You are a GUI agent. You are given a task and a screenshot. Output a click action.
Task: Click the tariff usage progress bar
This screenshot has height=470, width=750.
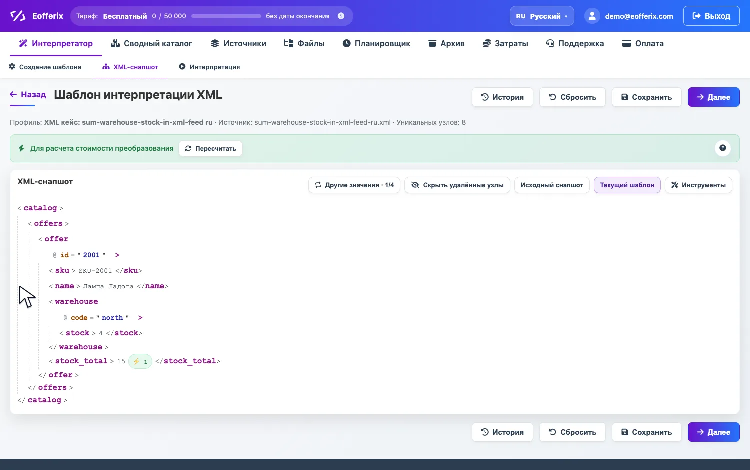pyautogui.click(x=226, y=16)
